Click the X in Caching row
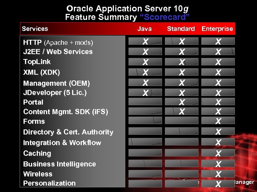This screenshot has height=192, width=257. coord(218,153)
